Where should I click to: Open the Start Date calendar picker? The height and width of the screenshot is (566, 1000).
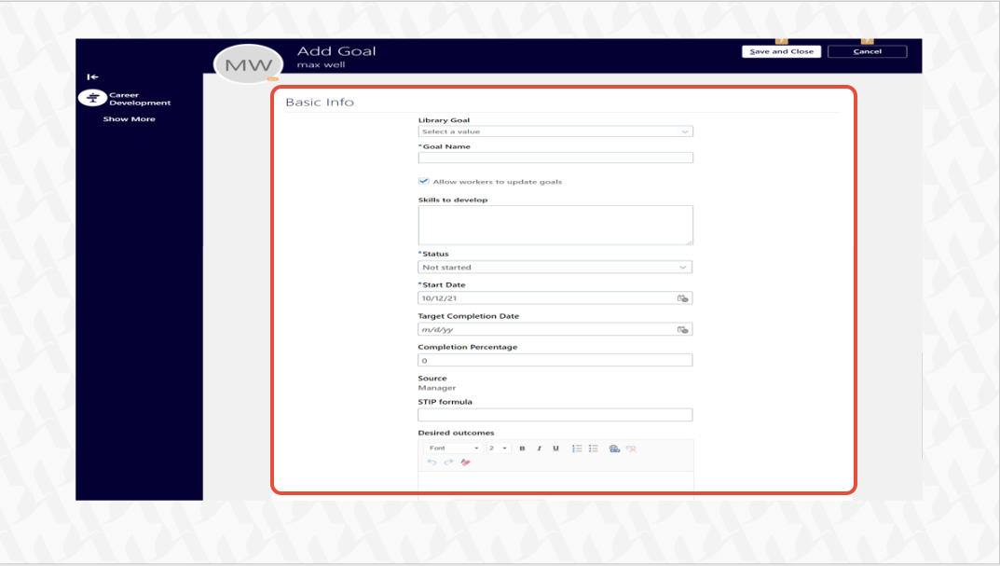[682, 298]
